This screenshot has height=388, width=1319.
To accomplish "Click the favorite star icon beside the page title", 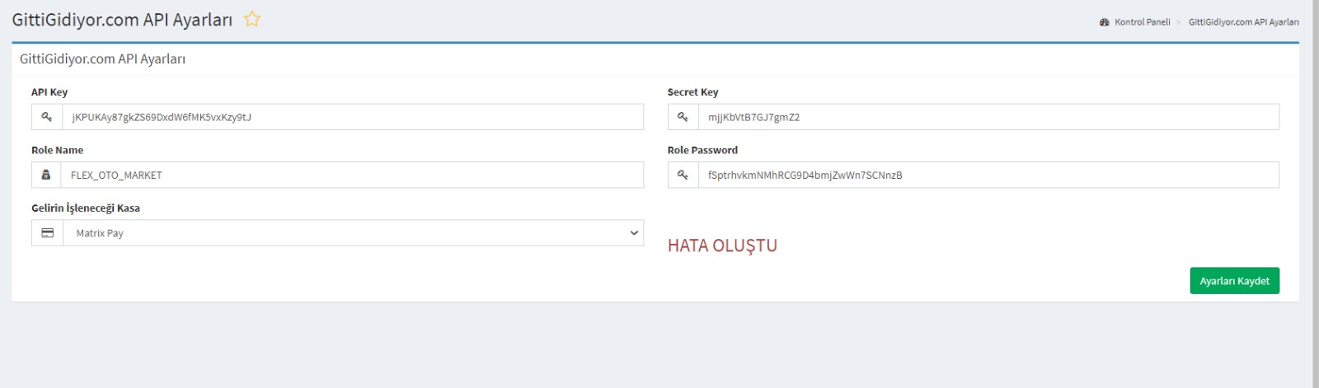I will pyautogui.click(x=252, y=19).
